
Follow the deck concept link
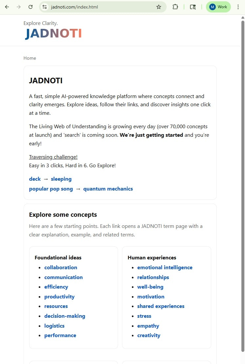click(x=35, y=179)
